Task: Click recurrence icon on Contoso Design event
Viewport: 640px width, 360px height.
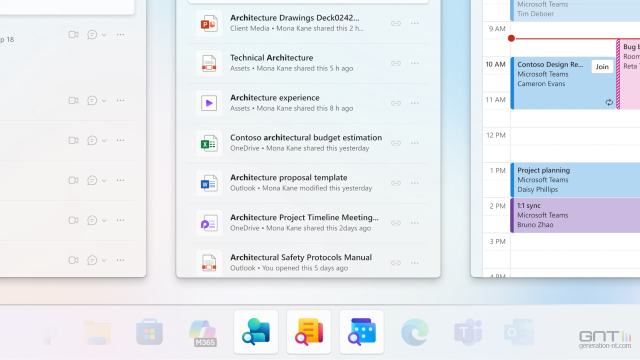Action: click(x=609, y=102)
